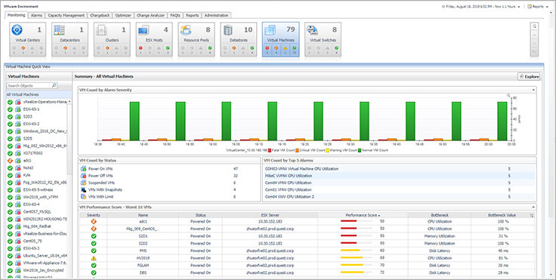This screenshot has width=556, height=280.
Task: Sort by Performance Score column header
Action: point(363,215)
